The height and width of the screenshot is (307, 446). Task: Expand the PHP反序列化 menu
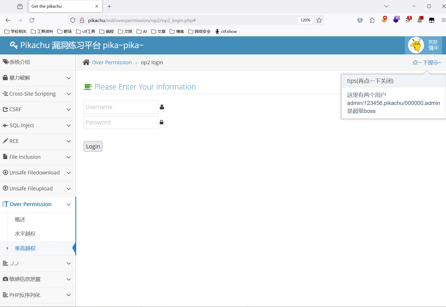coord(38,295)
